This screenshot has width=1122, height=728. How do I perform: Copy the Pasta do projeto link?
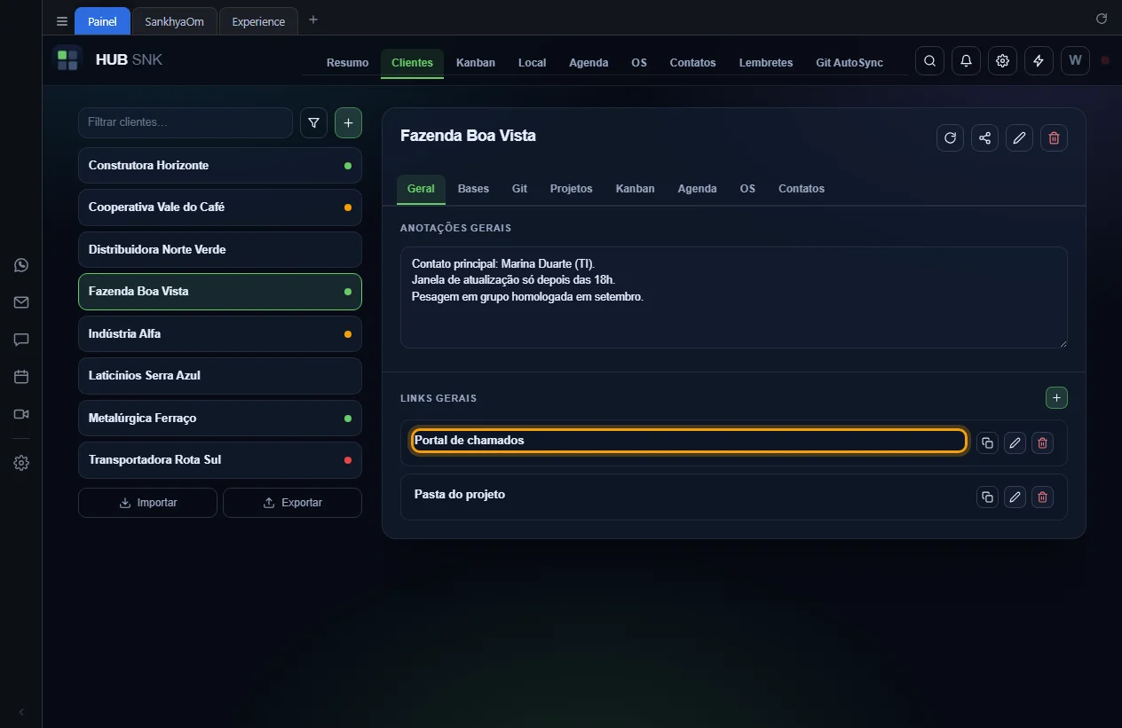tap(987, 497)
